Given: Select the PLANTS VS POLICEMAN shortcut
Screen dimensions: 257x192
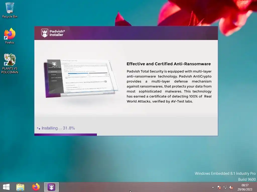Looking at the screenshot, I should point(10,64).
